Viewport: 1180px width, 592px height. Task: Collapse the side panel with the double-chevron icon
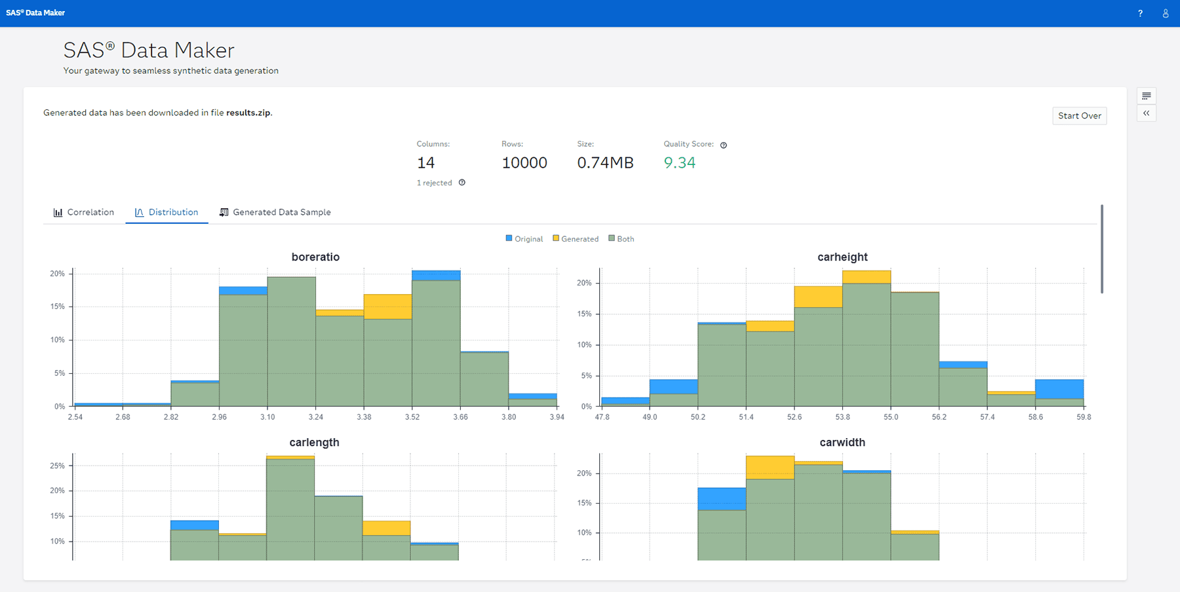point(1146,113)
